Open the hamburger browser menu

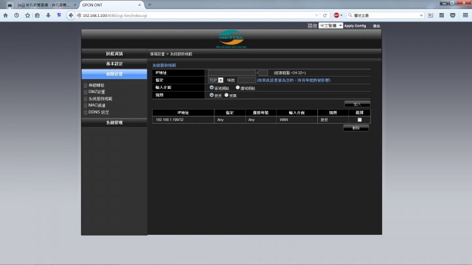pyautogui.click(x=465, y=15)
